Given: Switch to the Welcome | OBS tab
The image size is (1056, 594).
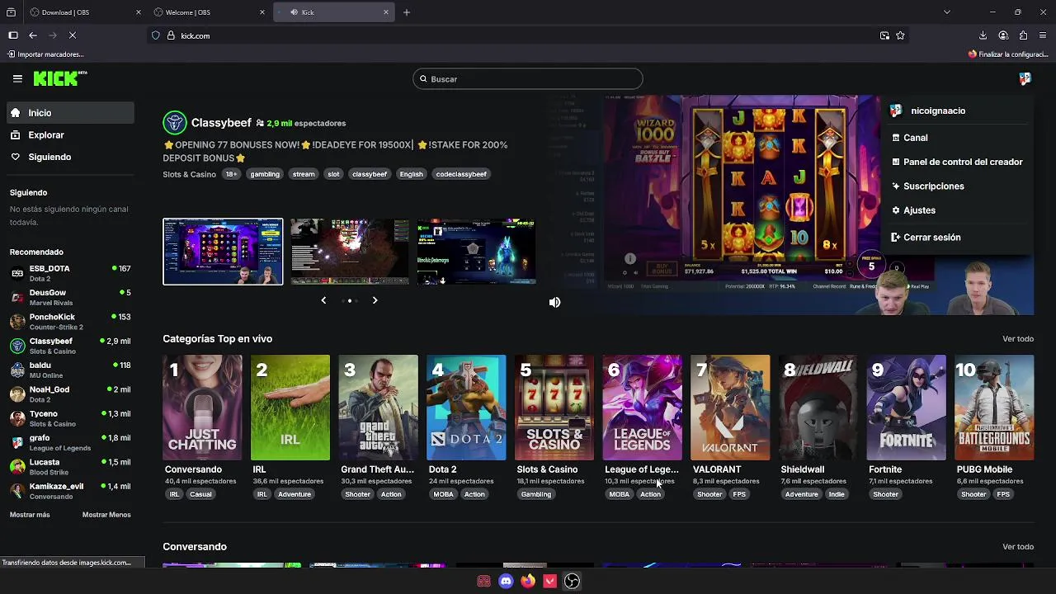Looking at the screenshot, I should tap(210, 12).
